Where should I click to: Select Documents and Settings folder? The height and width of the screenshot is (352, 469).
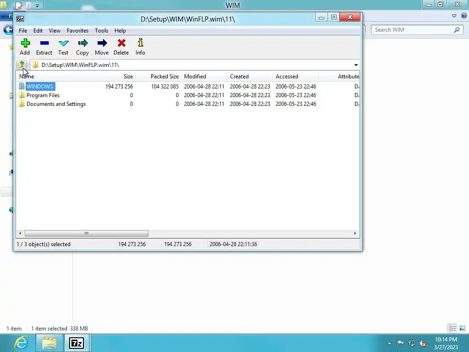pos(56,104)
